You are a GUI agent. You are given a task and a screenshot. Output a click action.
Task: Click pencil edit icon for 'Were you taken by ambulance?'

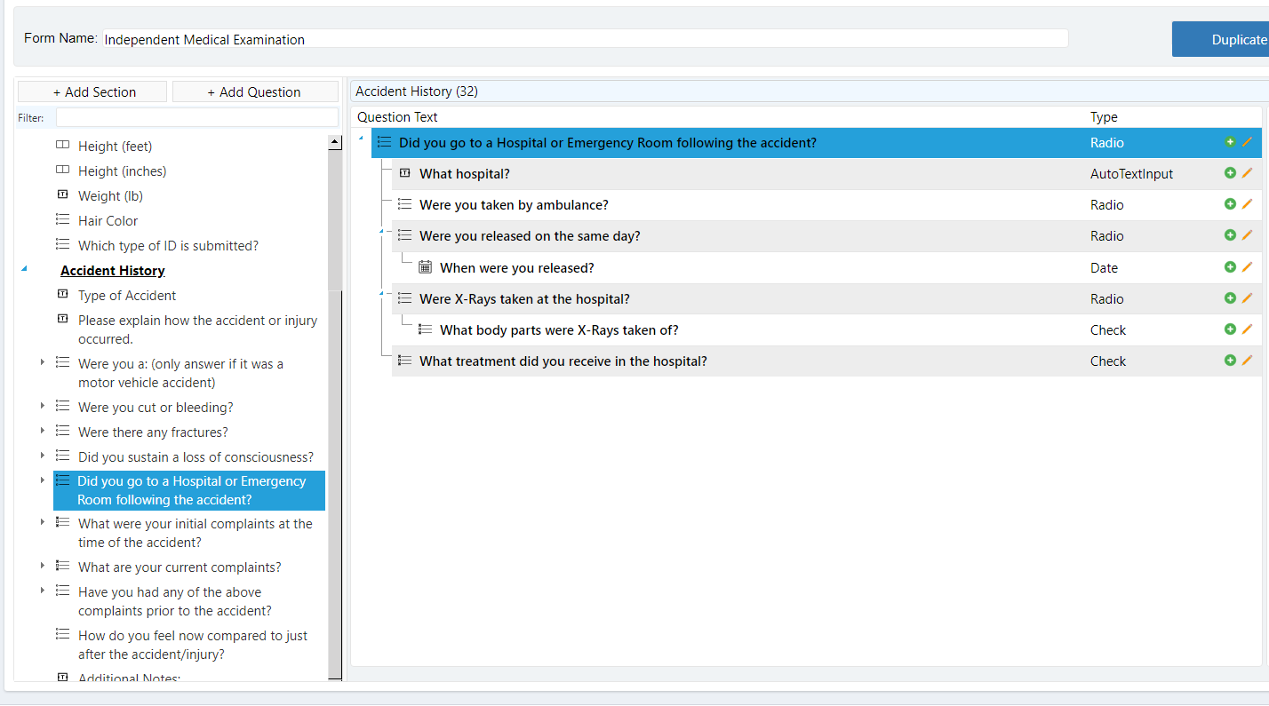(x=1247, y=204)
